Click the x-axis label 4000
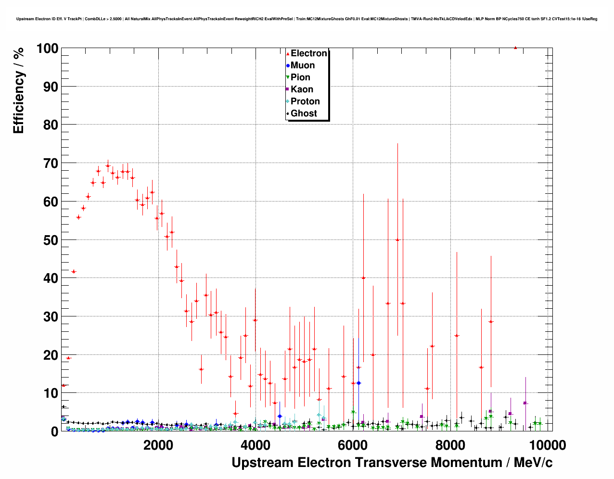 pyautogui.click(x=256, y=445)
